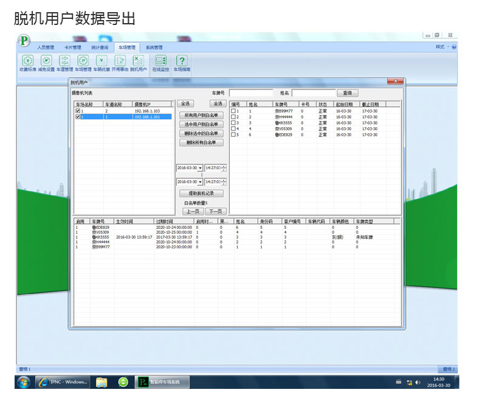Click the 提取脱机记录 button
480x412 pixels.
coord(201,193)
